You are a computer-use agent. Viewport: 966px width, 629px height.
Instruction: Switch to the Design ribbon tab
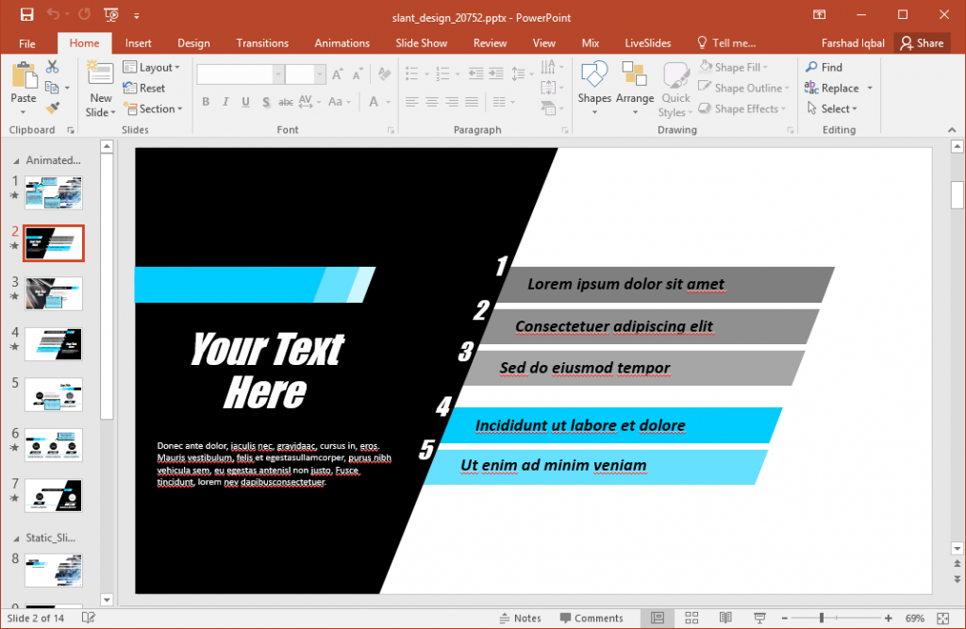point(193,42)
